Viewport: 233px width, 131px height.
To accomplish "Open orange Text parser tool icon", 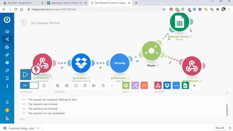I will pyautogui.click(x=144, y=86).
